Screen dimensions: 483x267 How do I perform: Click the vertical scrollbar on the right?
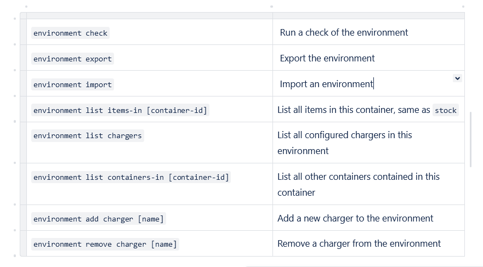[x=471, y=137]
